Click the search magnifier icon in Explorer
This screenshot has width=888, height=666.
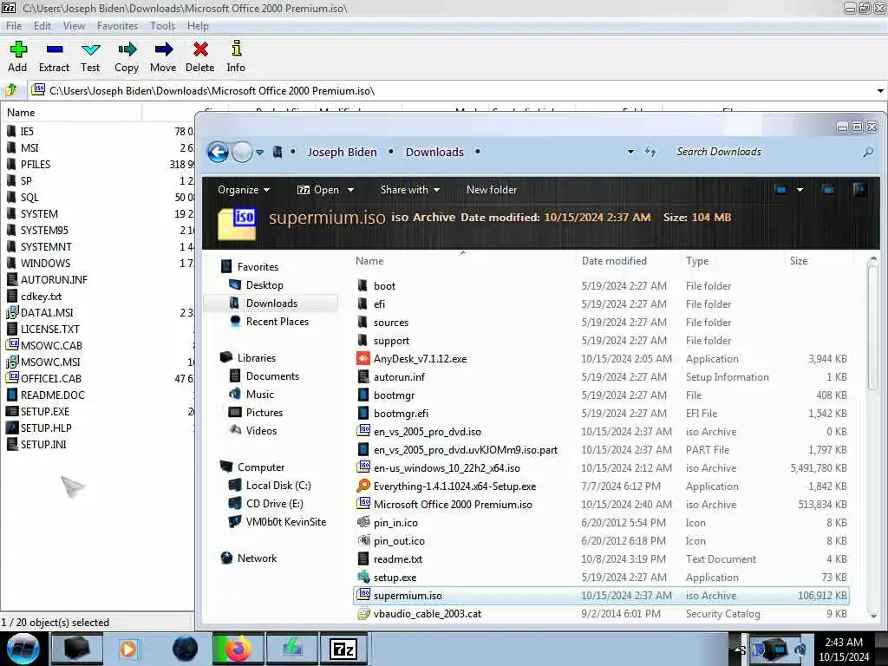pyautogui.click(x=867, y=152)
